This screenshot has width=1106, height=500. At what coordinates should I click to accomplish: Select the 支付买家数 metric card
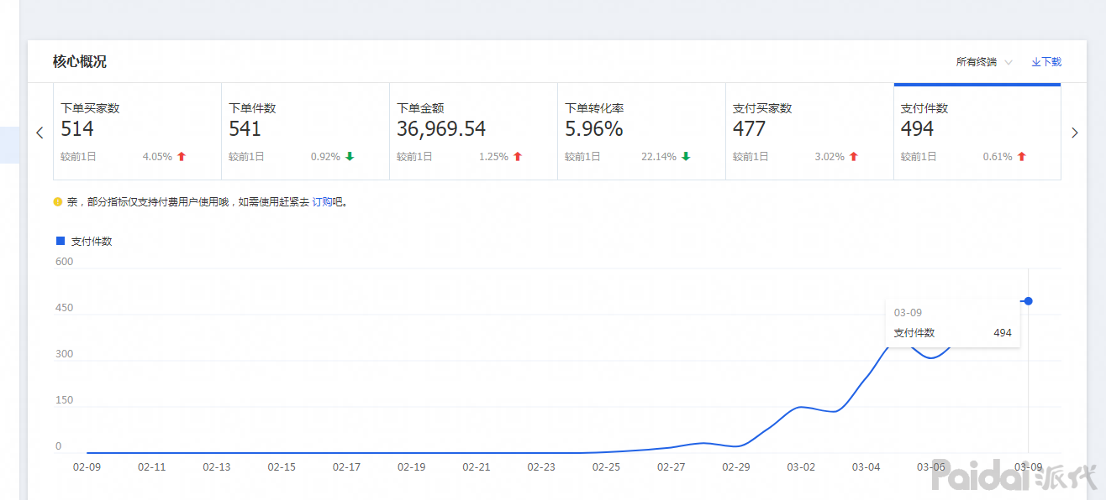pos(809,132)
